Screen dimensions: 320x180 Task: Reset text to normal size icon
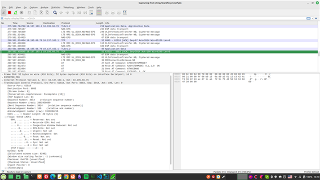click(119, 12)
